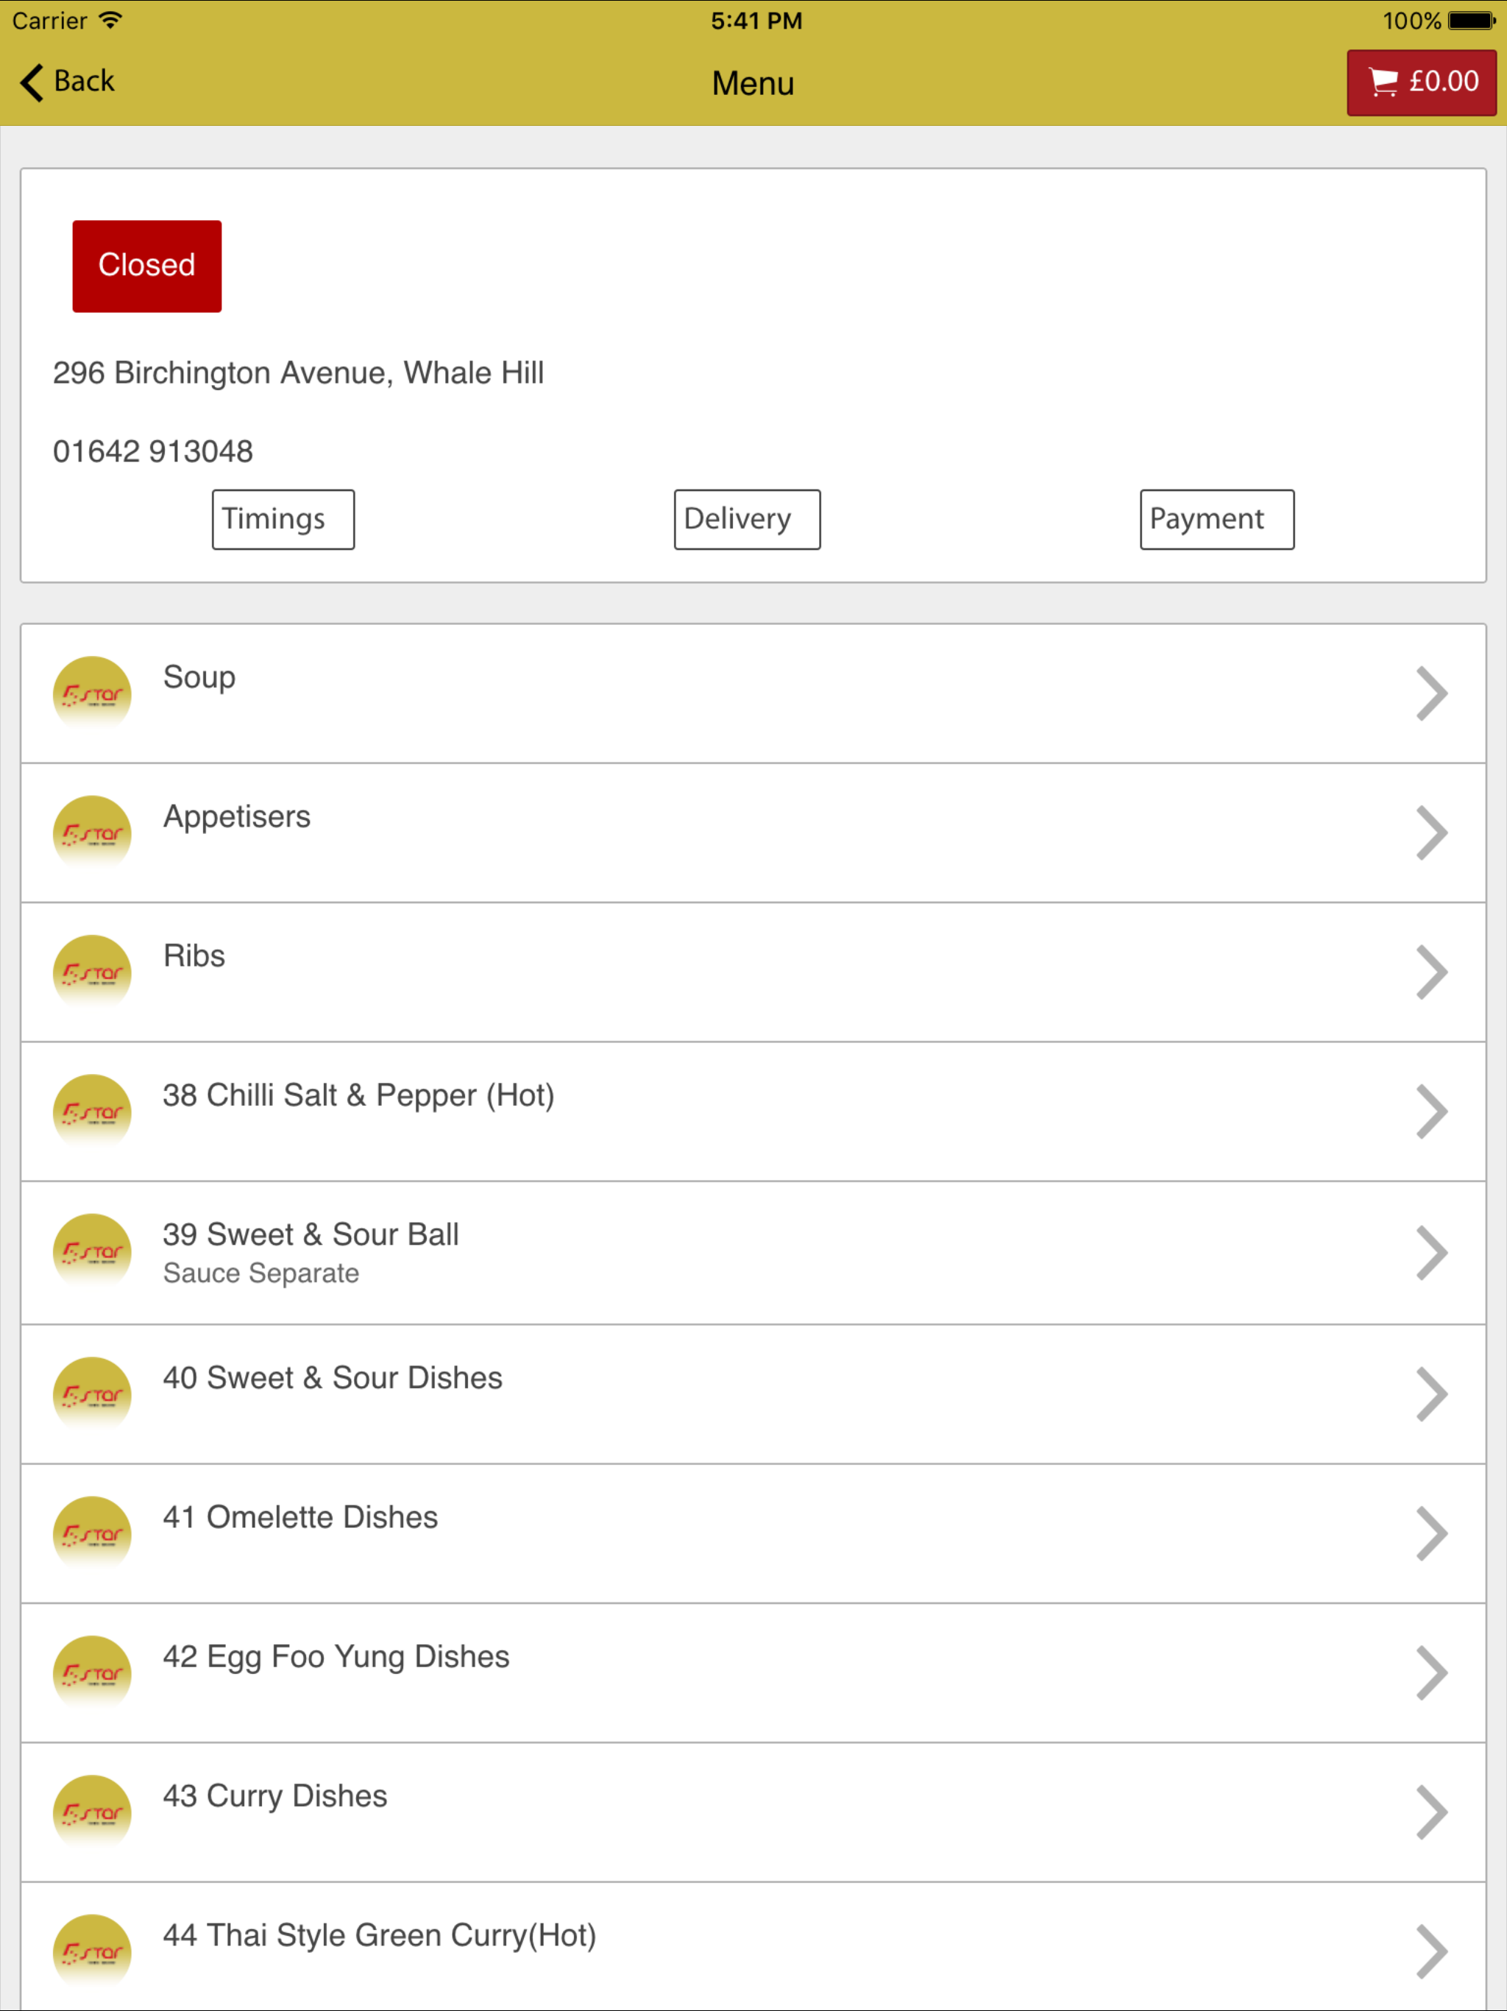Tap the 5:41 PM clock
The width and height of the screenshot is (1507, 2011).
point(756,20)
